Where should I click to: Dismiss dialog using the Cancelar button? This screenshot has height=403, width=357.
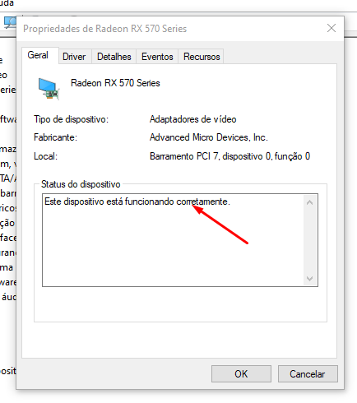click(x=308, y=373)
